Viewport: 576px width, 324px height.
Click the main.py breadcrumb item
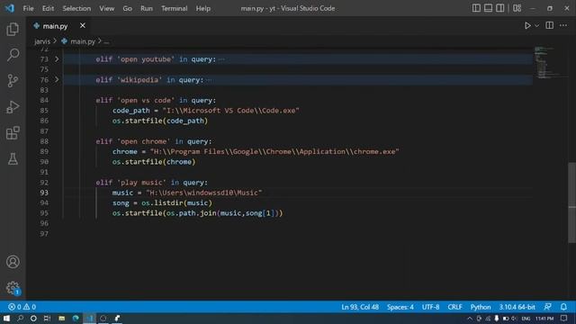[x=83, y=41]
